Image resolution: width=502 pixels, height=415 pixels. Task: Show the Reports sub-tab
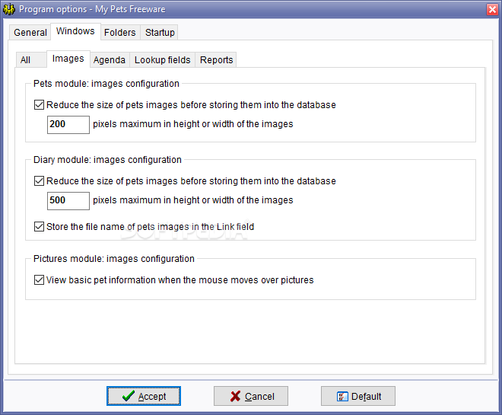(216, 60)
